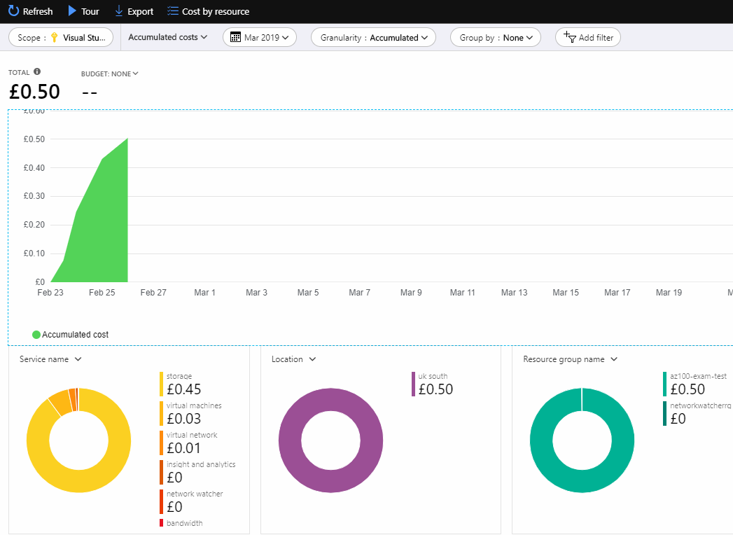Click the Export download arrow icon
The image size is (733, 535).
click(x=118, y=11)
